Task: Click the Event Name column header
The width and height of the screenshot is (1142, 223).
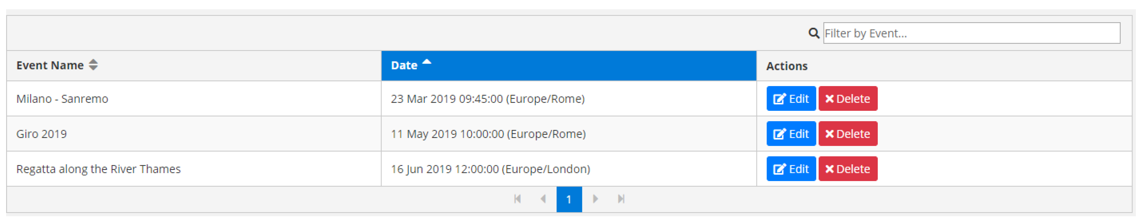Action: (50, 65)
